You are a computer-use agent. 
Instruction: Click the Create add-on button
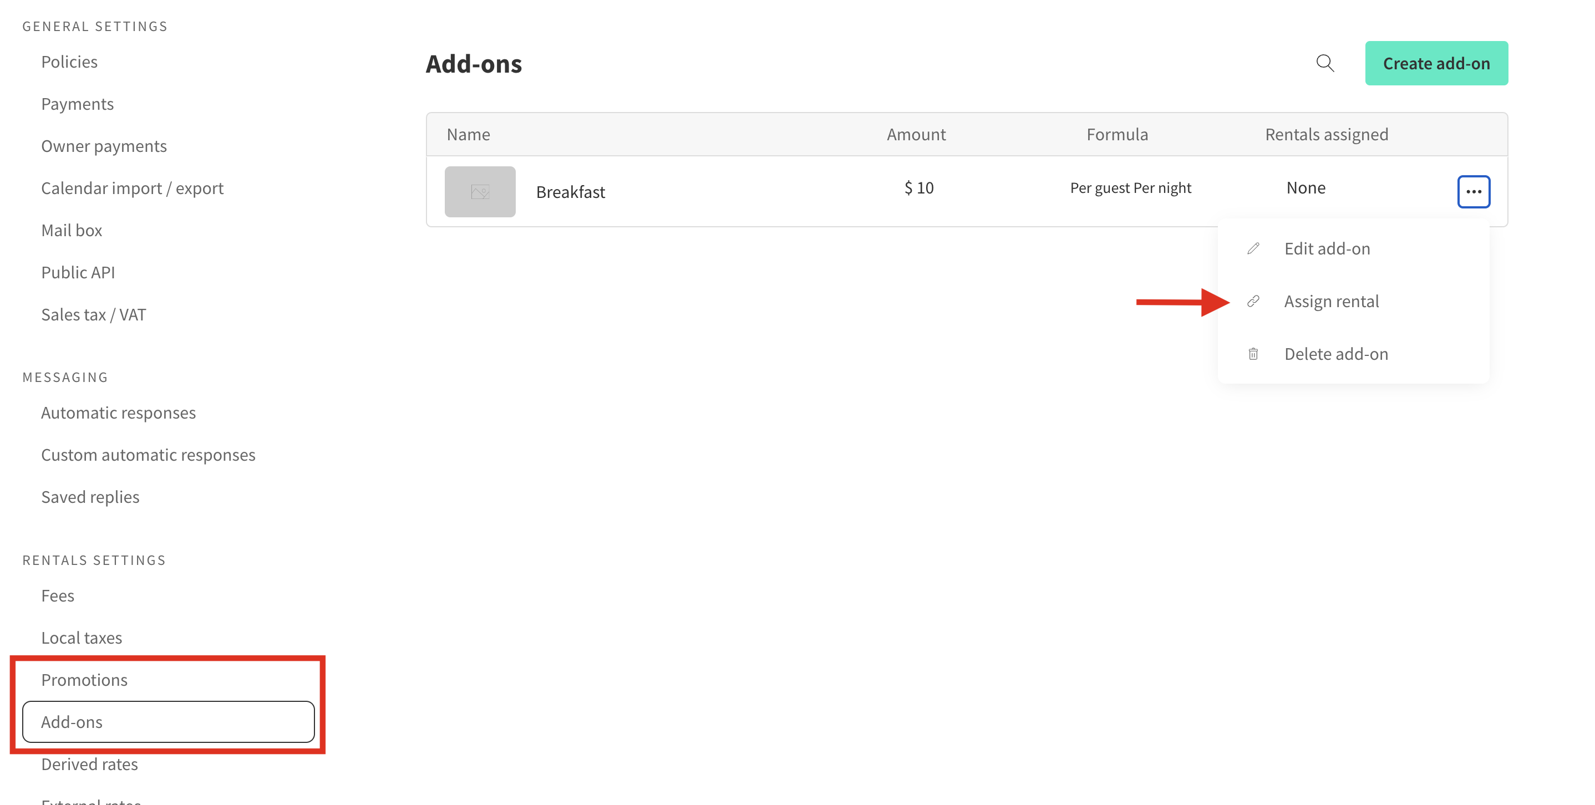(1436, 63)
